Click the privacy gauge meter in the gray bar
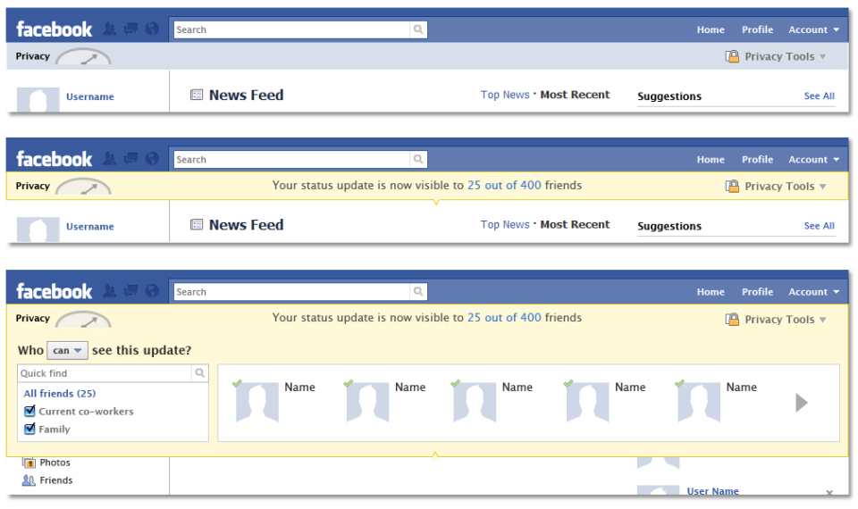The height and width of the screenshot is (509, 858). click(x=83, y=58)
